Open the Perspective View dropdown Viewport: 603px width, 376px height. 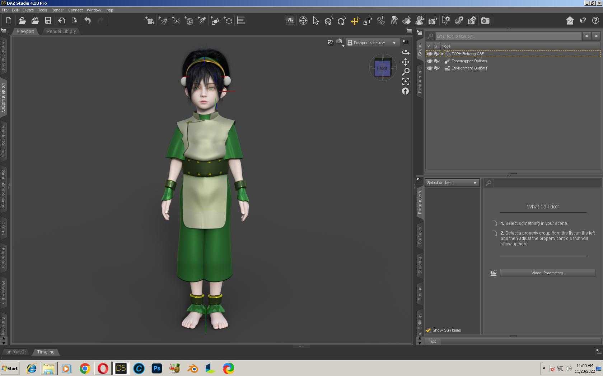(x=373, y=43)
